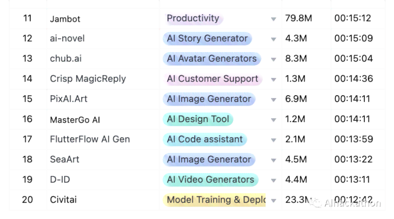
Task: Select the Model Training & Deployment tag
Action: click(x=214, y=200)
